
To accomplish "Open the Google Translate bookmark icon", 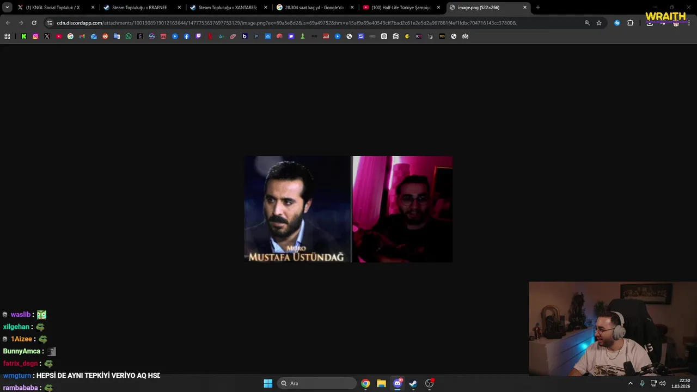I will [117, 36].
